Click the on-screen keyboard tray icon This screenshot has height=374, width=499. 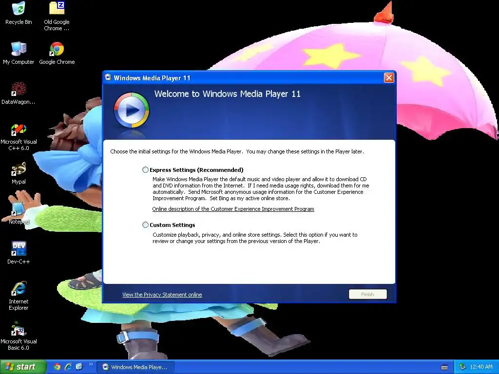click(444, 367)
